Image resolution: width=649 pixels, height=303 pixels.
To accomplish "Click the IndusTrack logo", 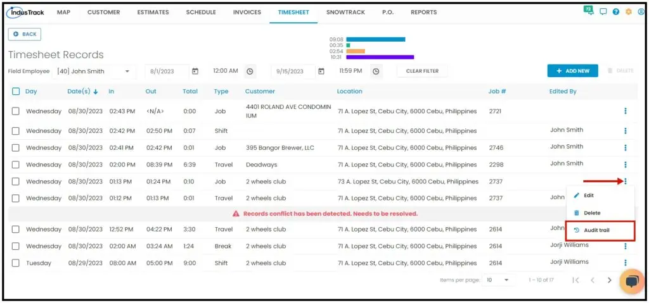I will point(25,12).
